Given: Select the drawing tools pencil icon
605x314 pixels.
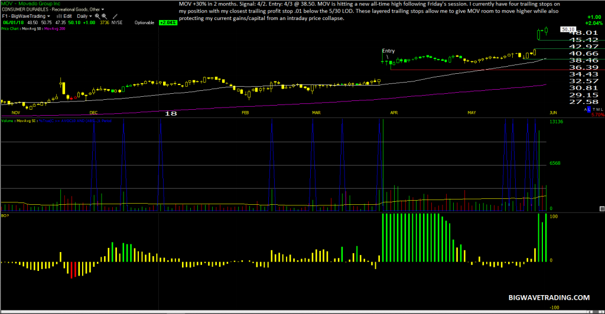Looking at the screenshot, I should click(115, 16).
